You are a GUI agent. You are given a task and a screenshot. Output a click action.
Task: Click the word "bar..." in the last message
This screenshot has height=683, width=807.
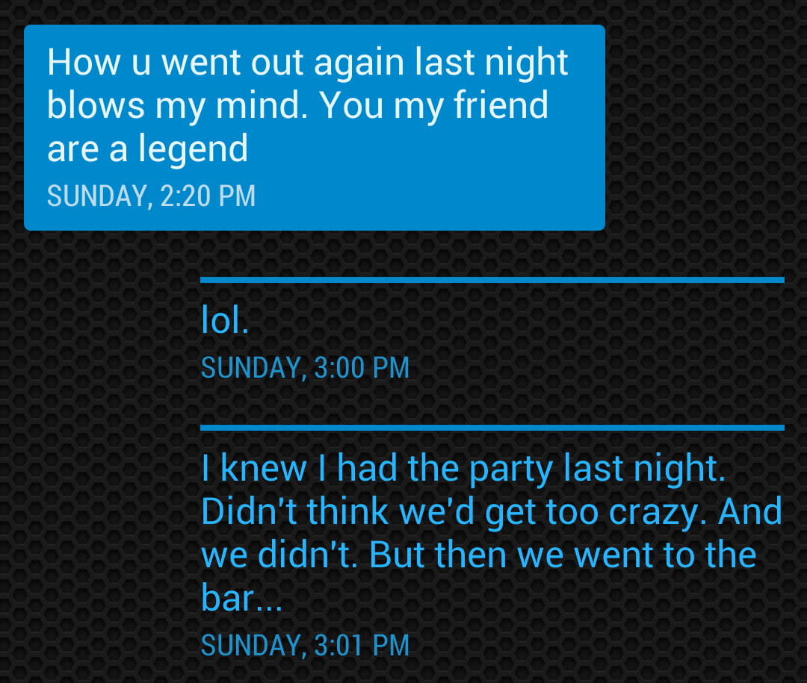pyautogui.click(x=242, y=598)
